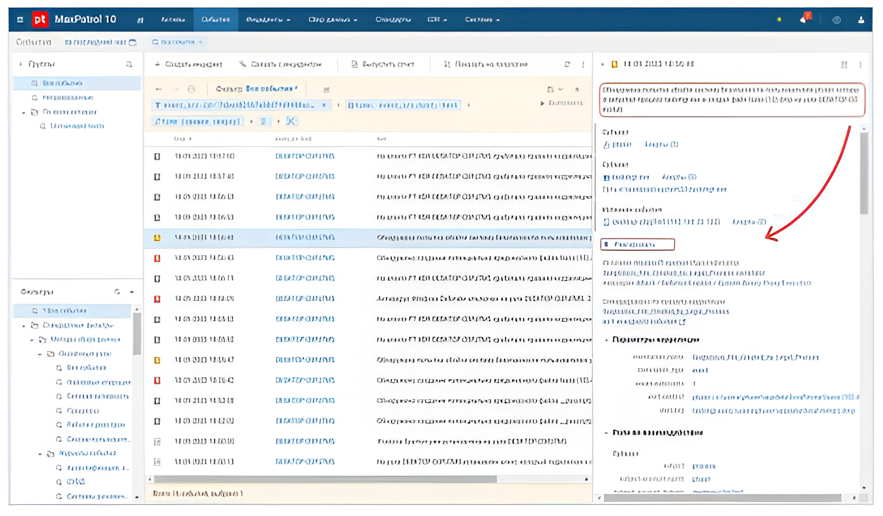
Task: Open the icon dropdown at filter bar right side
Action: click(x=554, y=89)
